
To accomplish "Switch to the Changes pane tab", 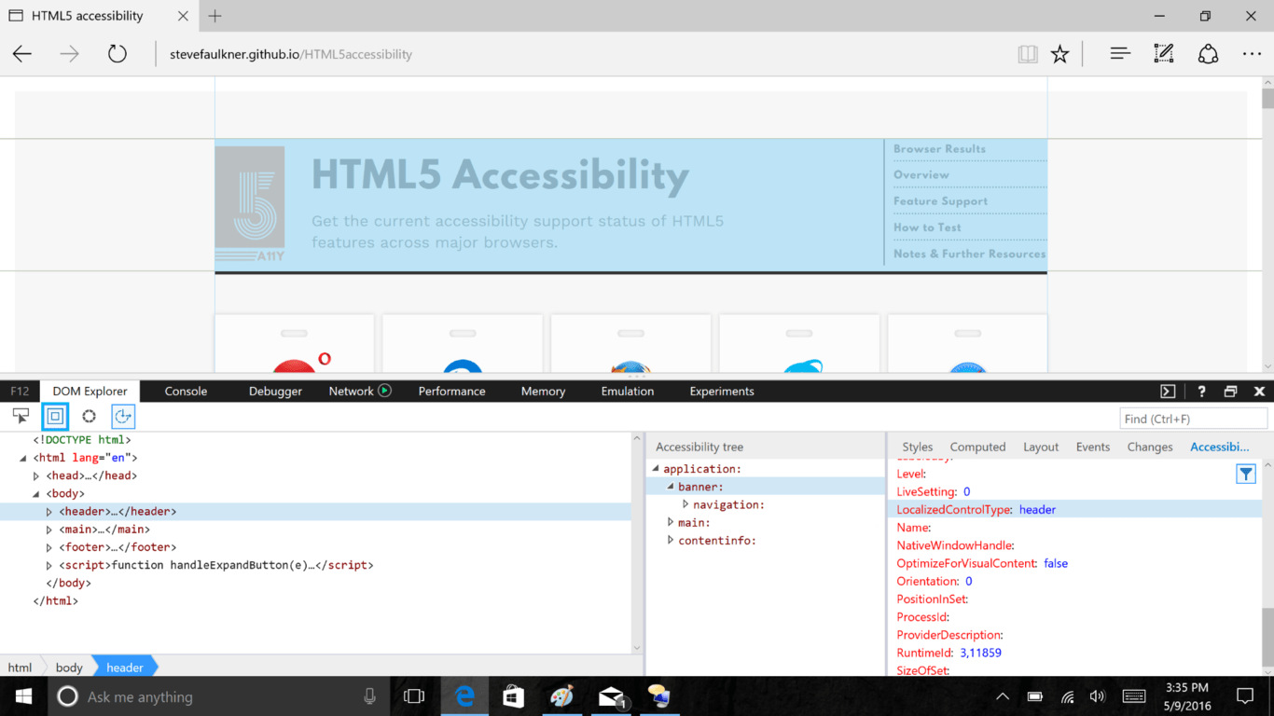I will coord(1150,447).
